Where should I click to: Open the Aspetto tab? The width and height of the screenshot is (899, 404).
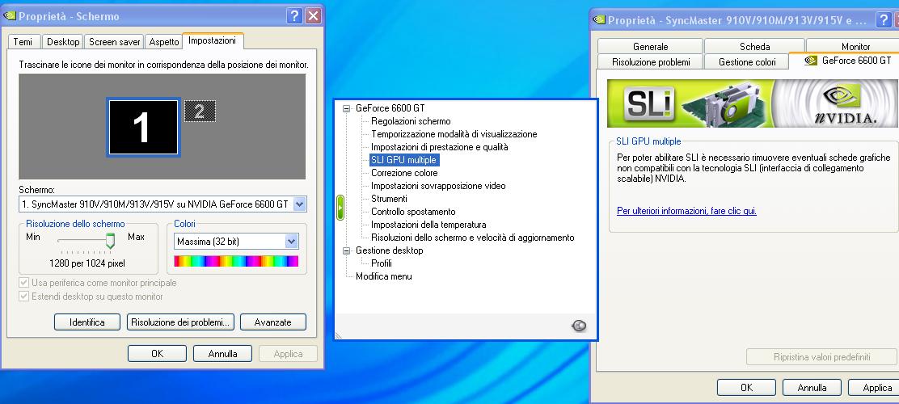click(x=163, y=42)
